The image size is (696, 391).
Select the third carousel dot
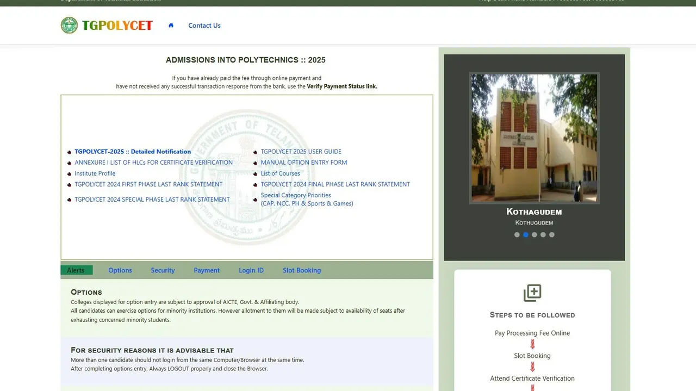pos(534,234)
